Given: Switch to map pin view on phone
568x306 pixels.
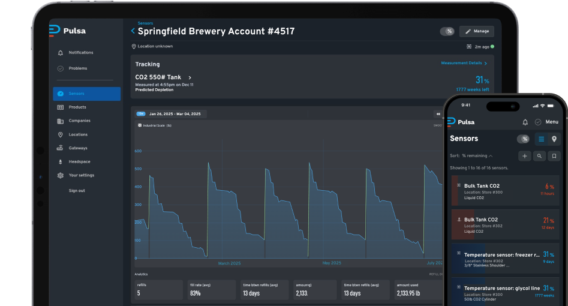Looking at the screenshot, I should (x=554, y=139).
